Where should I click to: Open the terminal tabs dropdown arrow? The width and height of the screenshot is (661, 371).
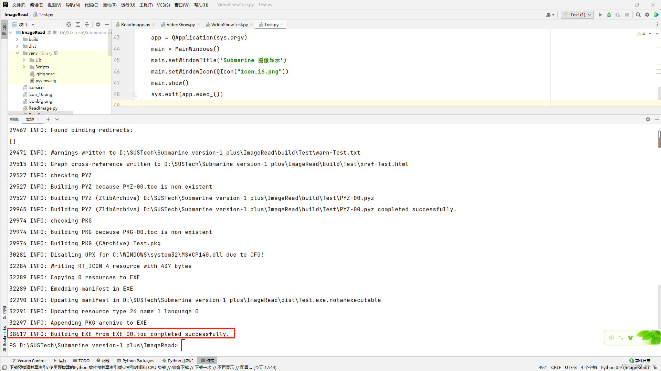coord(57,119)
